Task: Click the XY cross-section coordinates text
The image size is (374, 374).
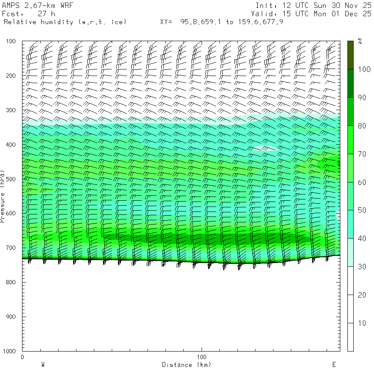Action: [x=221, y=22]
